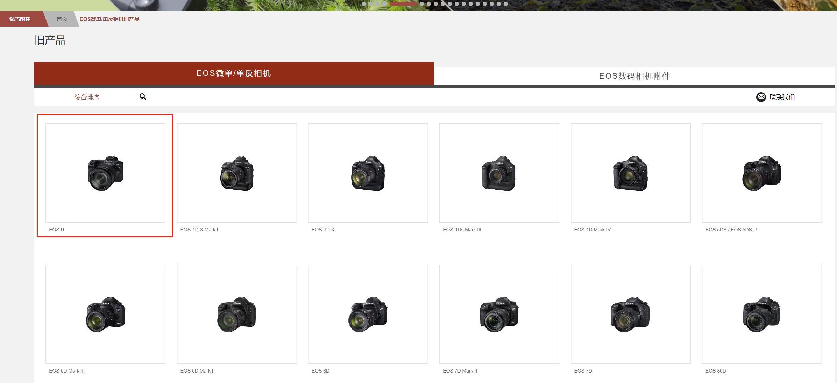
Task: Click the EOS 7D product name
Action: pos(583,371)
